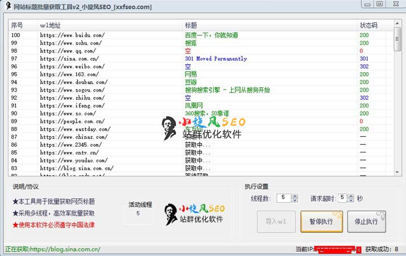Screen dimensions: 406x256
Task: Select the https://www.eastday.com/ row
Action: [x=201, y=129]
